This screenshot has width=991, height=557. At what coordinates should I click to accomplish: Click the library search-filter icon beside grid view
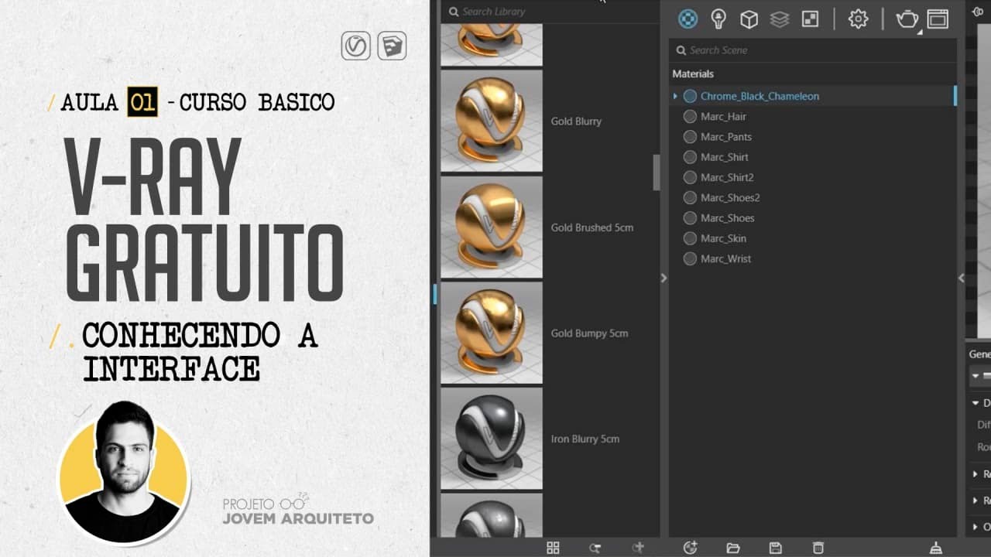pos(595,548)
